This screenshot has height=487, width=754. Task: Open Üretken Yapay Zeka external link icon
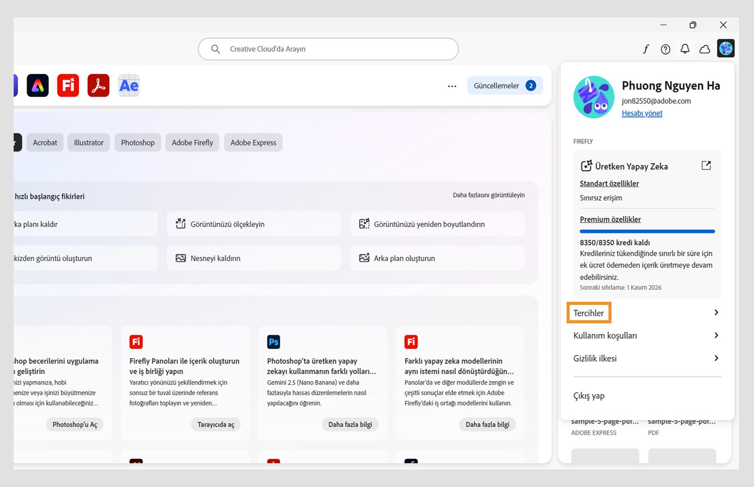tap(706, 165)
